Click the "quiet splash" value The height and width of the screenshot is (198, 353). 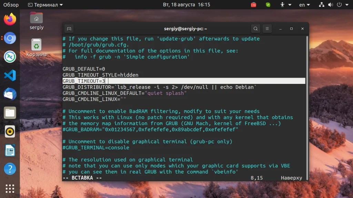pos(166,93)
